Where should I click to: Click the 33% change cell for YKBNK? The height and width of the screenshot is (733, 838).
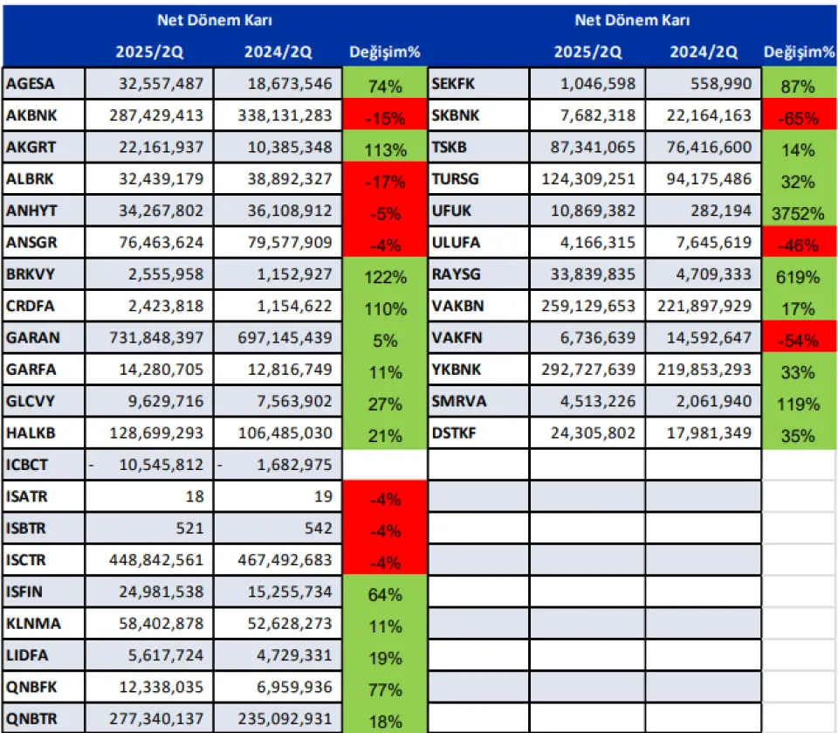[799, 369]
